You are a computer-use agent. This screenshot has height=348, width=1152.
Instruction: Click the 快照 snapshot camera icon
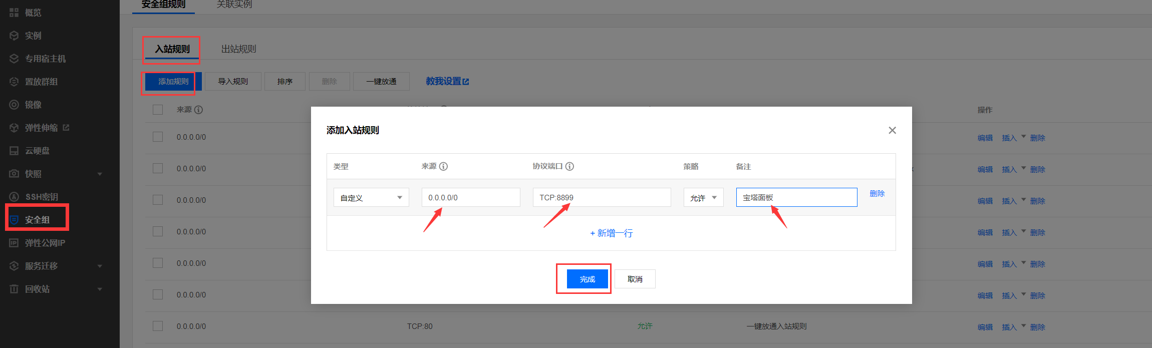point(14,174)
